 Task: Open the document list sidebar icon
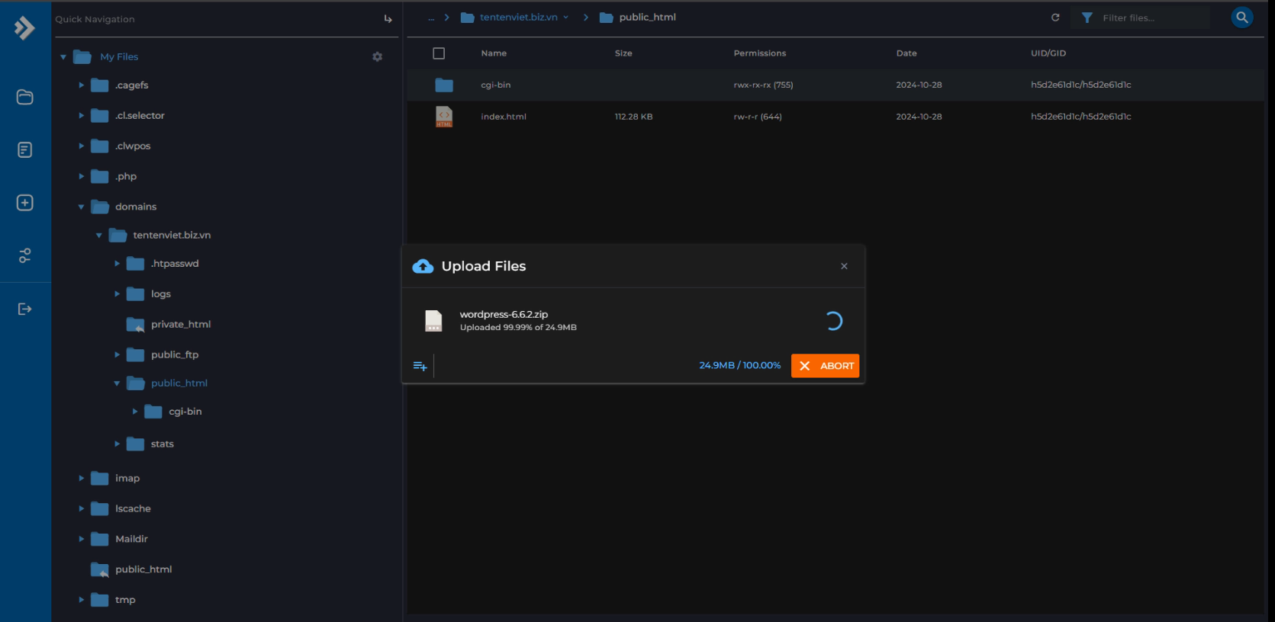25,149
